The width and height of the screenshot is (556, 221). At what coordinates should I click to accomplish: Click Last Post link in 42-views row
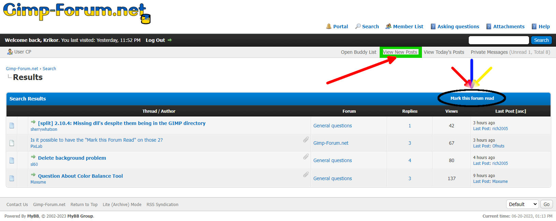coord(481,129)
